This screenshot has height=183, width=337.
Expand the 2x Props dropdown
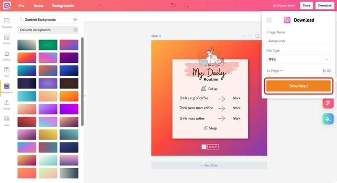pos(275,71)
